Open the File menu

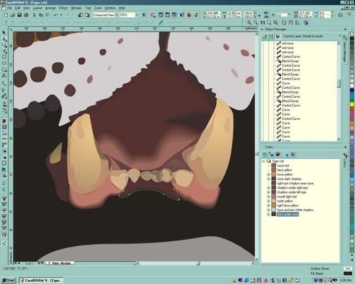point(9,8)
